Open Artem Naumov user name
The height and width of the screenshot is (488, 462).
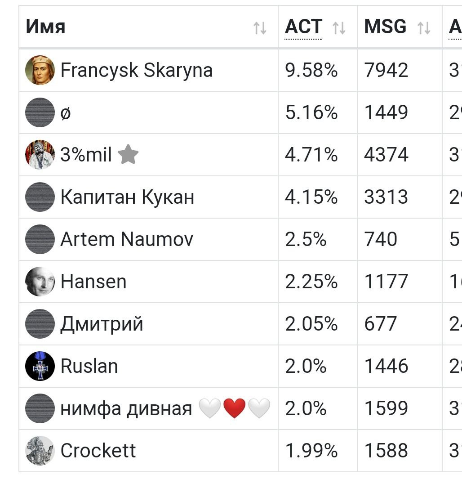point(127,239)
